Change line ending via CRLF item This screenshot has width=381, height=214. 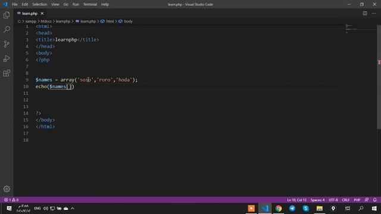pos(345,200)
